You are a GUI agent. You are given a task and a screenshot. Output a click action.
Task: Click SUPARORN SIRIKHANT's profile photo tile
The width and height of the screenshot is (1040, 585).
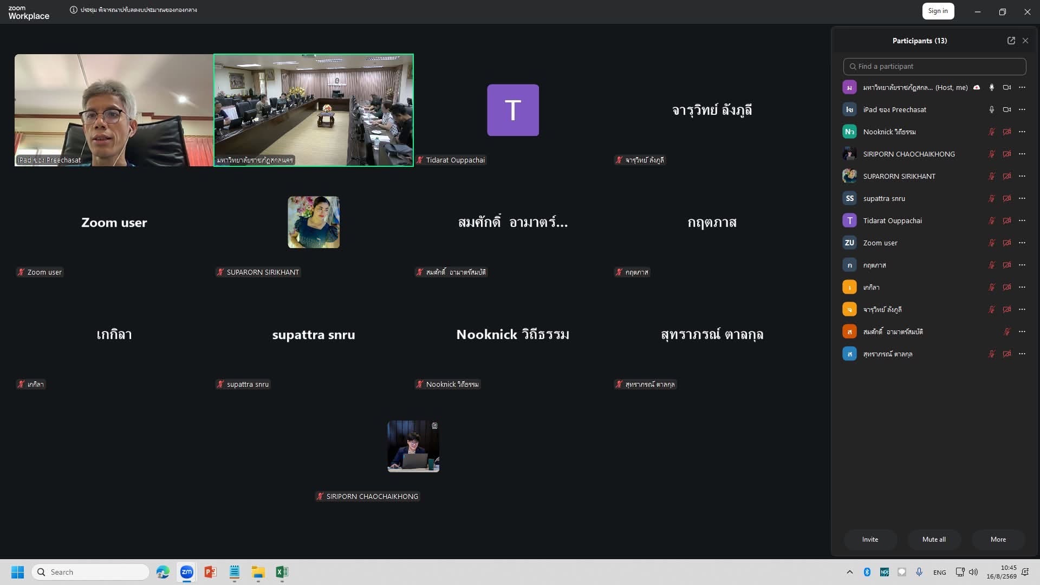pyautogui.click(x=314, y=222)
